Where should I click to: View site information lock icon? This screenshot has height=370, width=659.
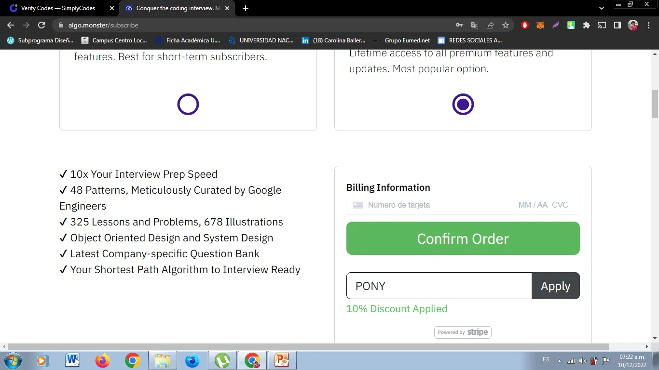[x=60, y=25]
